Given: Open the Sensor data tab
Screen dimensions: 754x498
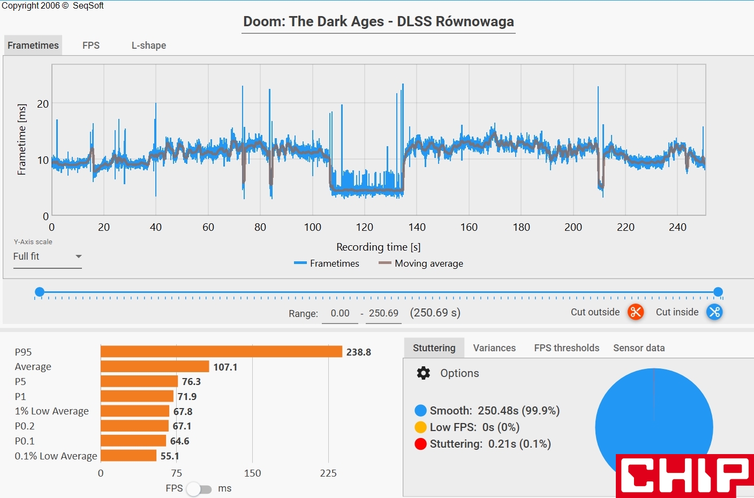Looking at the screenshot, I should [639, 348].
